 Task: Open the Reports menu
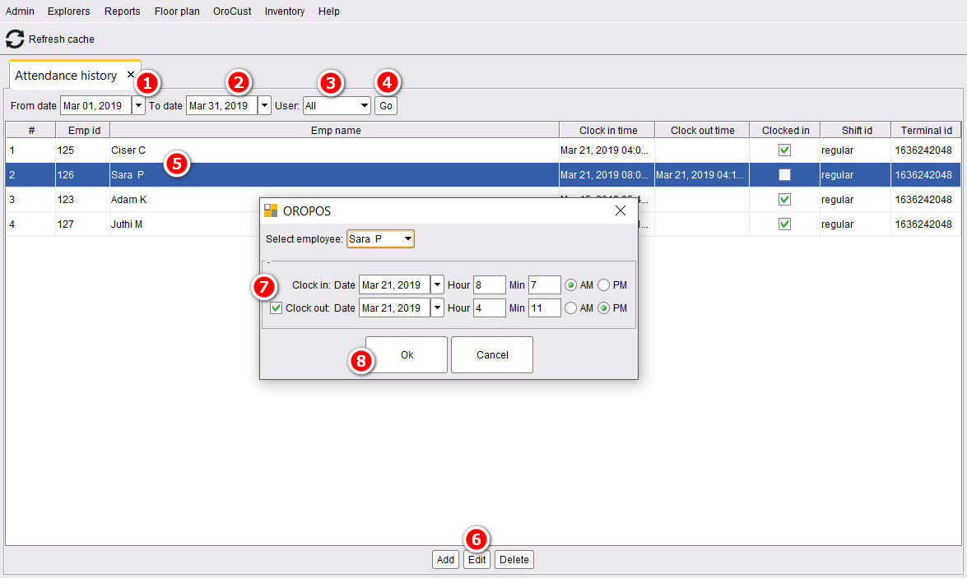coord(122,11)
